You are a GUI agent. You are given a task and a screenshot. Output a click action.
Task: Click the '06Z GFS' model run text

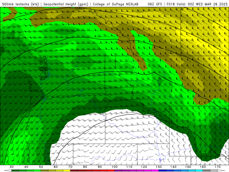click(155, 4)
